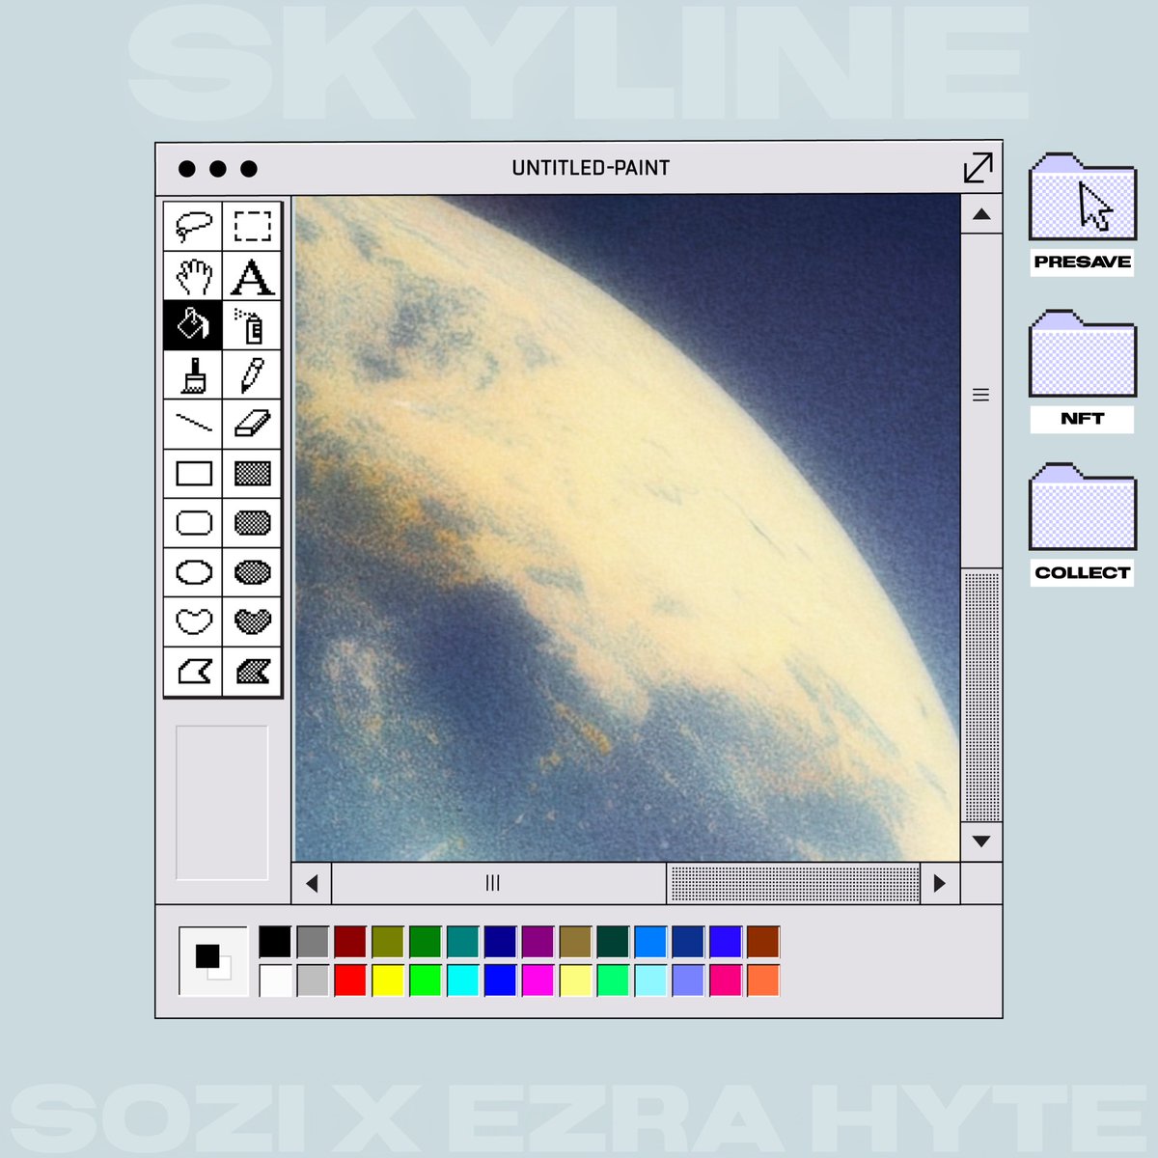Viewport: 1158px width, 1158px height.
Task: Pick the dark red color swatch
Action: (x=350, y=942)
